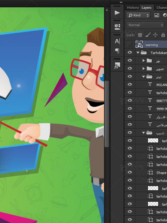Click the تیتر group folder icon
The image size is (167, 223).
click(149, 77)
